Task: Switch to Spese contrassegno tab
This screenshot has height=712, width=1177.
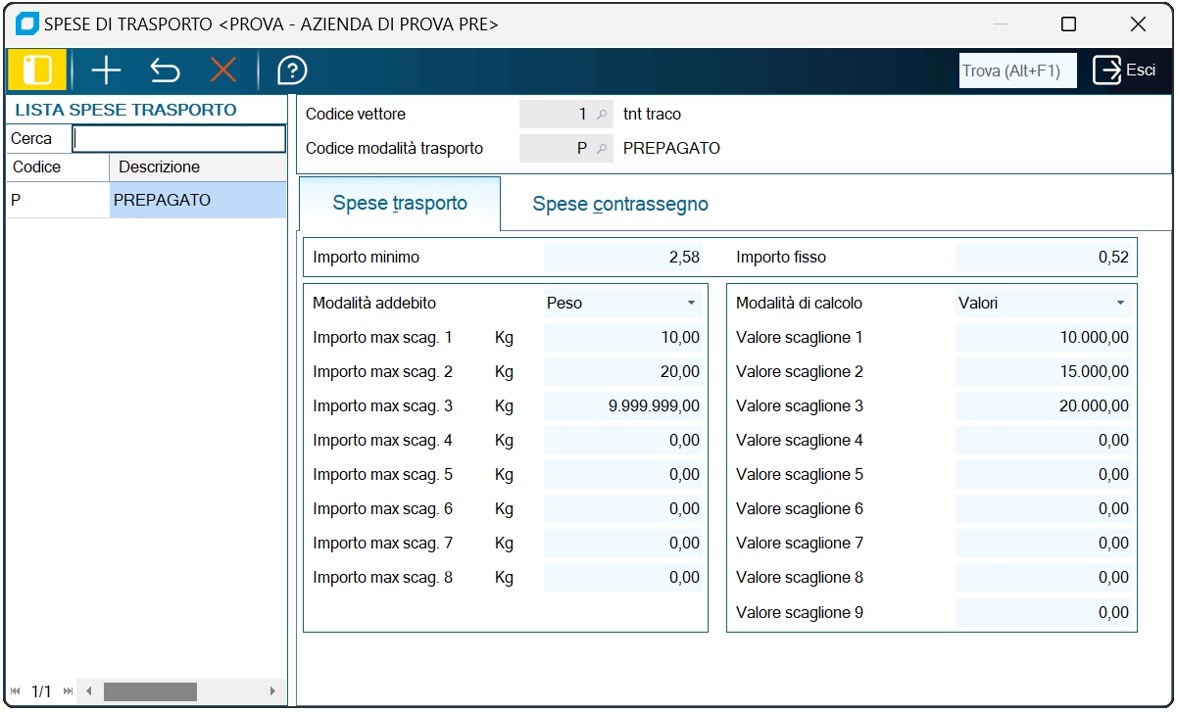Action: (620, 204)
